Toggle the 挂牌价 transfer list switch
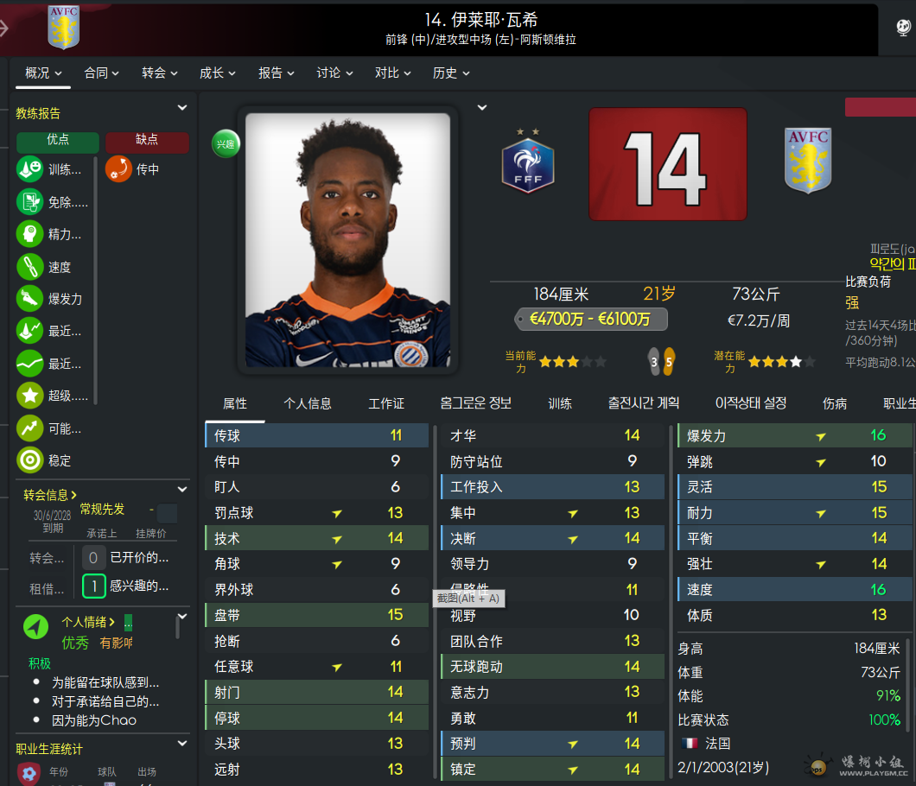916x786 pixels. [167, 513]
